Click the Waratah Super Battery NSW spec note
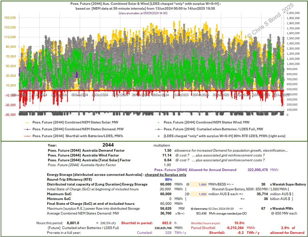This screenshot has height=237, width=308. pyautogui.click(x=250, y=189)
